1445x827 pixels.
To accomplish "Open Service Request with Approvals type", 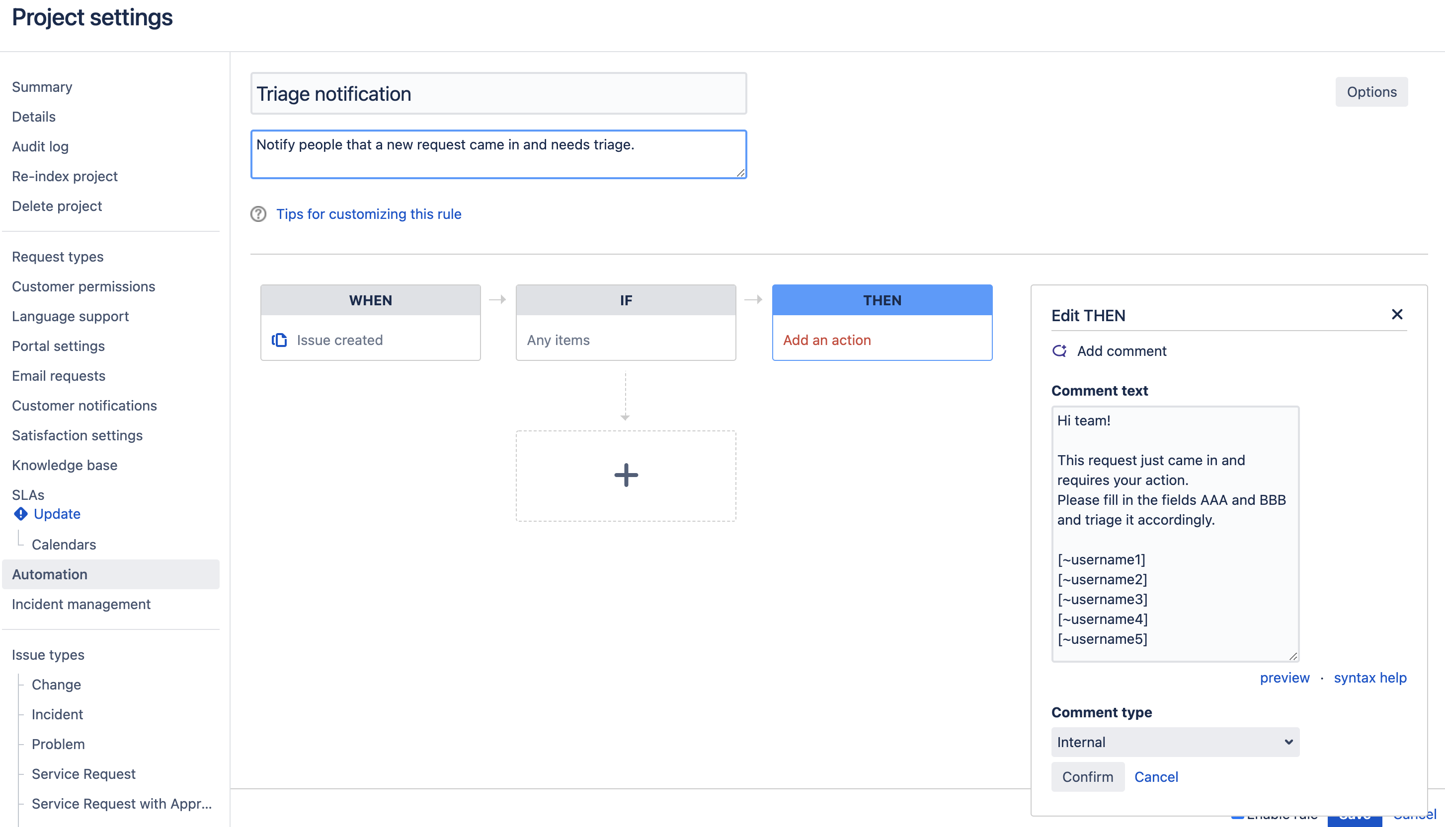I will (122, 804).
